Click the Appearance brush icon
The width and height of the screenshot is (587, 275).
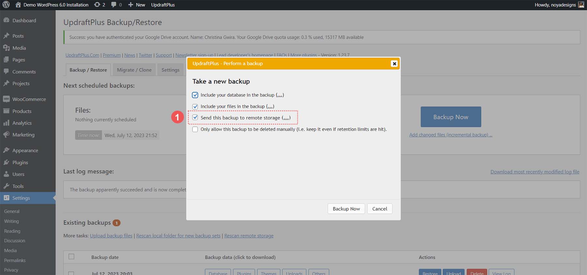pyautogui.click(x=6, y=150)
